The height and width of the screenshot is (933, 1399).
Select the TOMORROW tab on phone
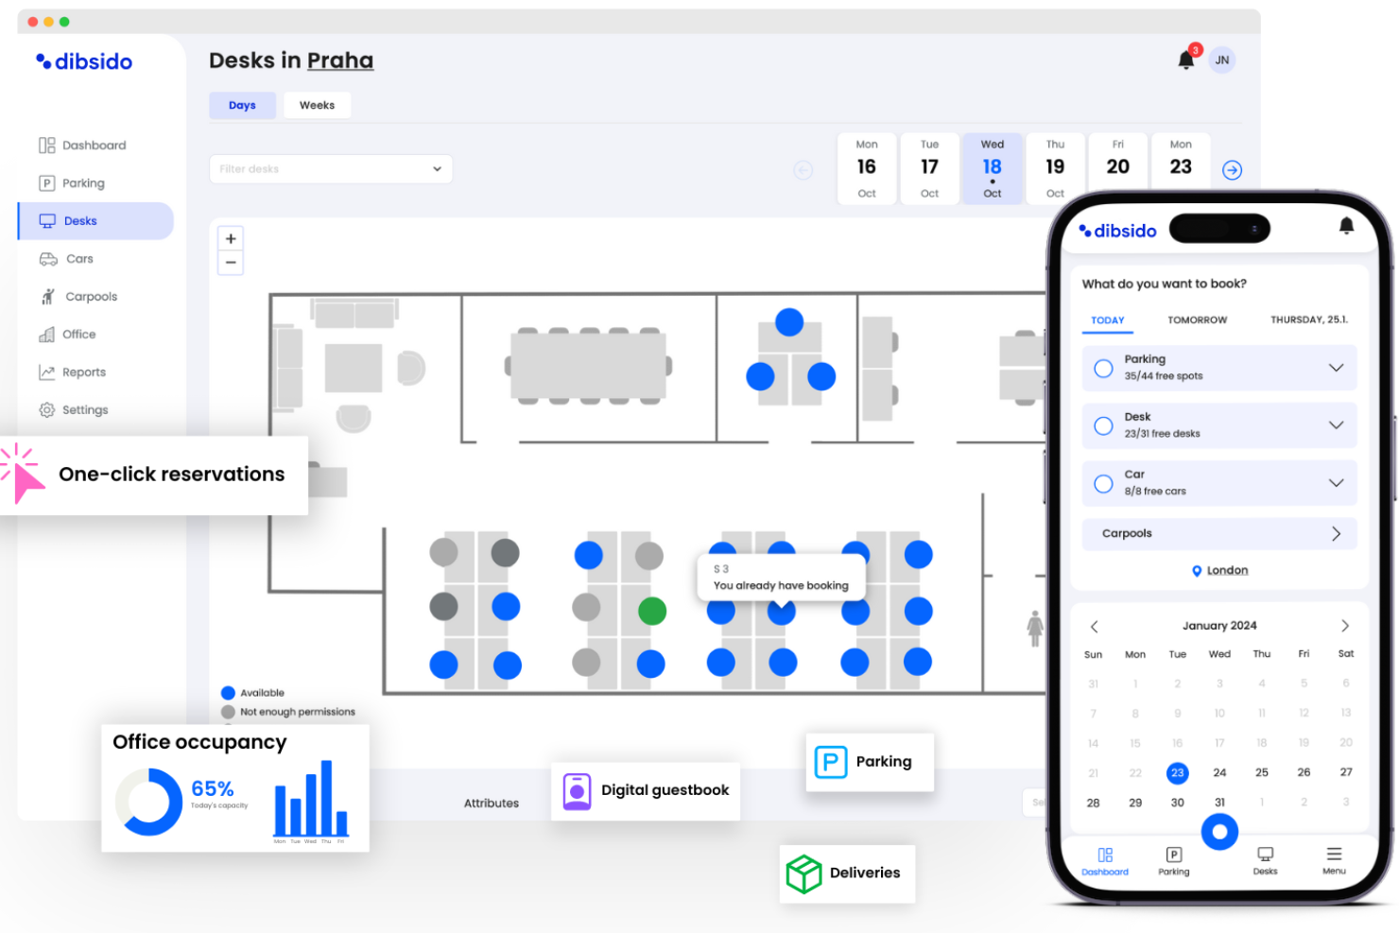coord(1197,320)
